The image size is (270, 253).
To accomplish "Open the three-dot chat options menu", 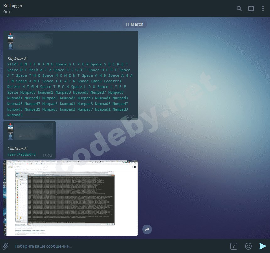I will point(263,8).
